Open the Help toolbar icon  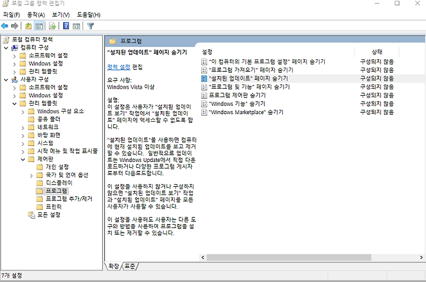click(x=66, y=26)
